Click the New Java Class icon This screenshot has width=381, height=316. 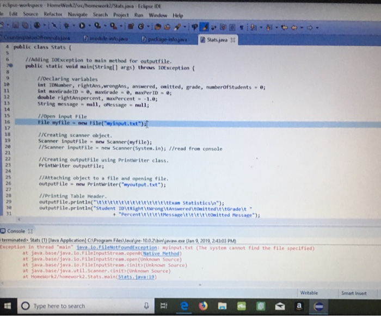point(140,26)
